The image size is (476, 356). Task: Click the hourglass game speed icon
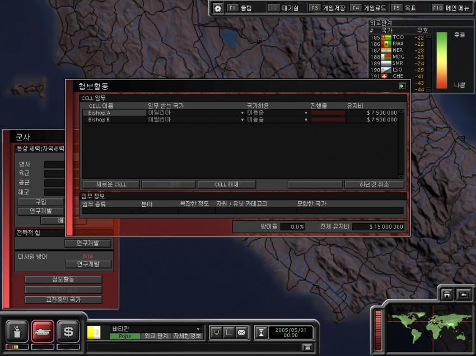[260, 333]
